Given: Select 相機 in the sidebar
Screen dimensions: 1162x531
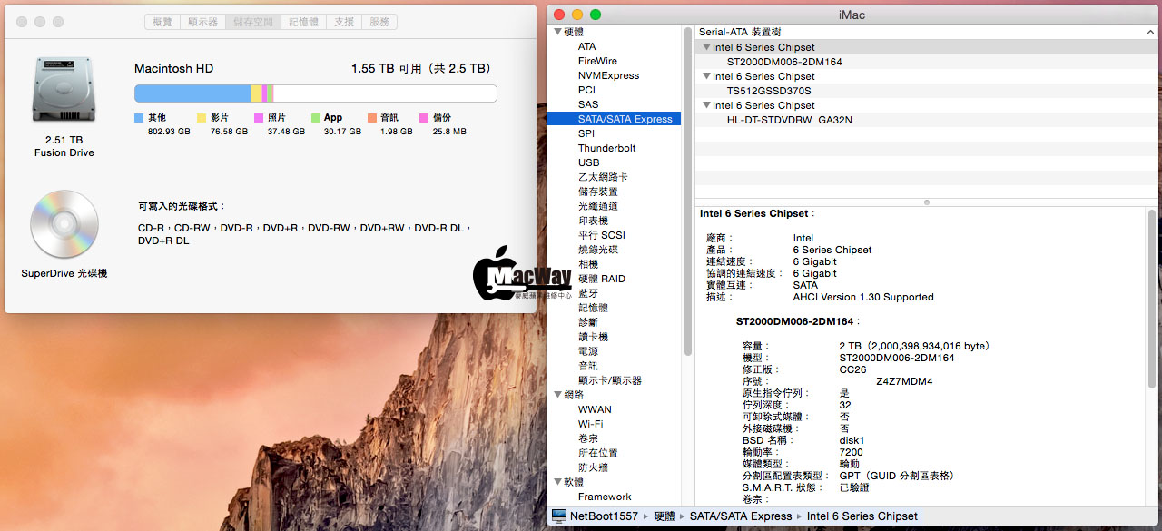Looking at the screenshot, I should pos(587,264).
